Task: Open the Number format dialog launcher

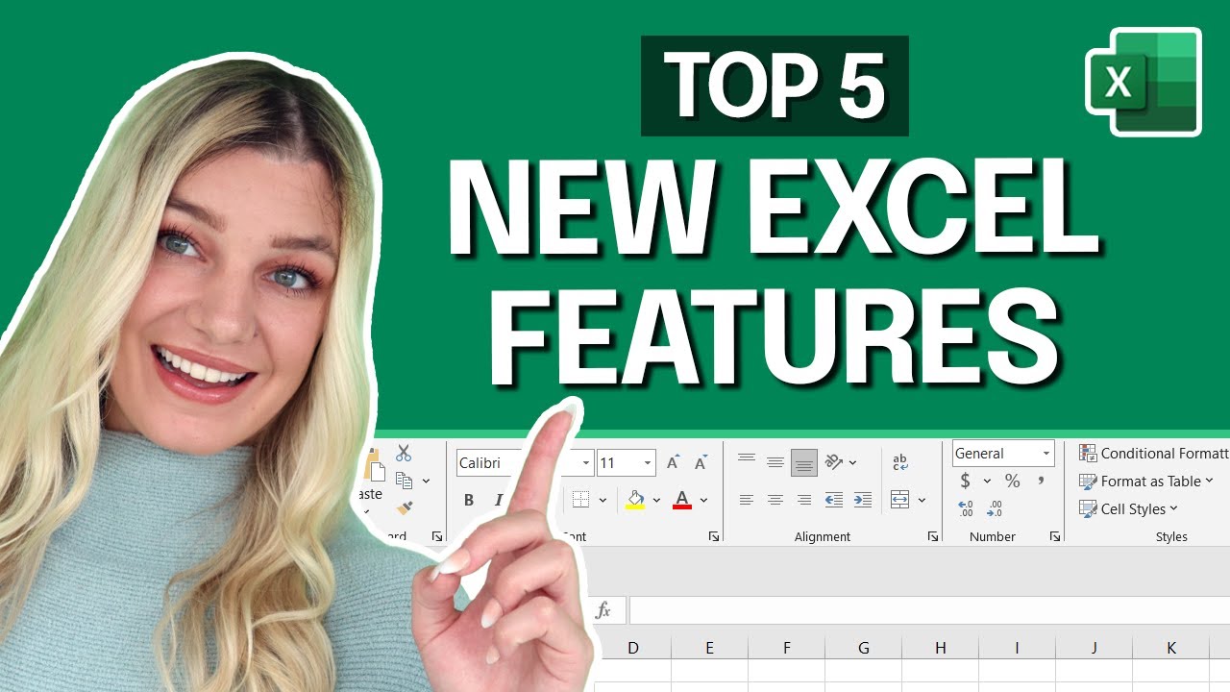Action: tap(1055, 536)
